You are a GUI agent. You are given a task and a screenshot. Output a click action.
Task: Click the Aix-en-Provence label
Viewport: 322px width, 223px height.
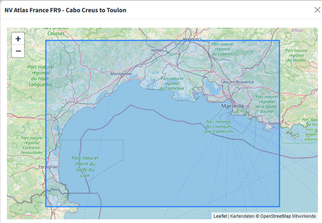tap(238, 82)
